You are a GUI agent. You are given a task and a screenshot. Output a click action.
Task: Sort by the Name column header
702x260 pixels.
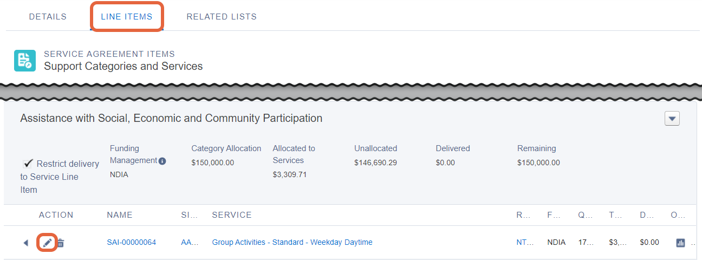(x=120, y=215)
